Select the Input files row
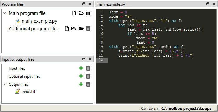The height and width of the screenshot is (112, 218). click(x=17, y=68)
